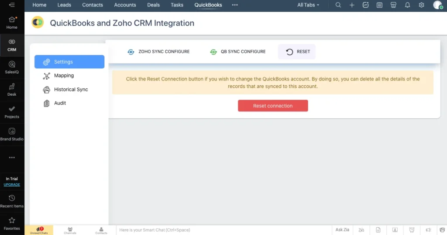Click the search magnifier icon
Image resolution: width=447 pixels, height=235 pixels.
[338, 5]
